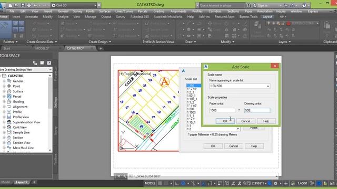Open the Surfaces menu
Image resolution: width=337 pixels, height=189 pixels.
(105, 12)
